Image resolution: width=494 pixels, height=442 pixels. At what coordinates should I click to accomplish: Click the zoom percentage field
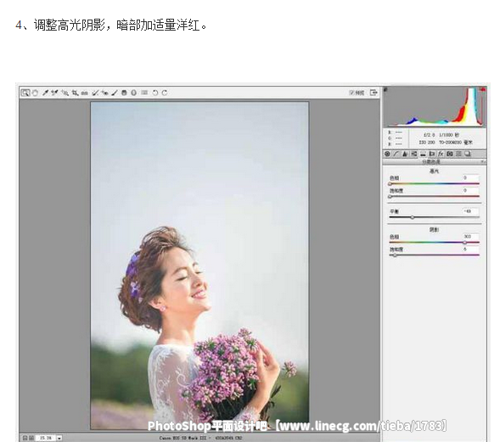click(46, 438)
